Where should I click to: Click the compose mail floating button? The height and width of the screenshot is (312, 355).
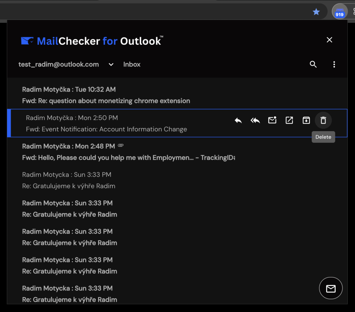tap(331, 288)
